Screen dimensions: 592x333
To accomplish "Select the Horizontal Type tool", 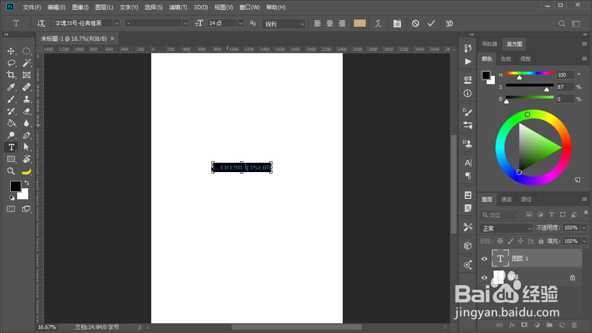I will [11, 147].
